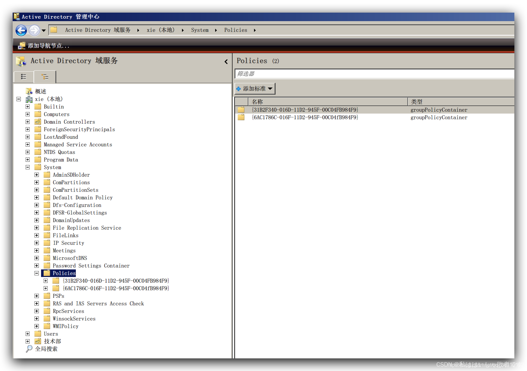This screenshot has width=527, height=371.
Task: Select the {31B2F340...} row in the list
Action: [375, 110]
